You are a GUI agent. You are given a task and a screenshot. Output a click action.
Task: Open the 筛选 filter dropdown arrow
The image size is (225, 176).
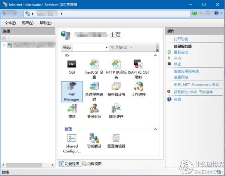pos(106,47)
